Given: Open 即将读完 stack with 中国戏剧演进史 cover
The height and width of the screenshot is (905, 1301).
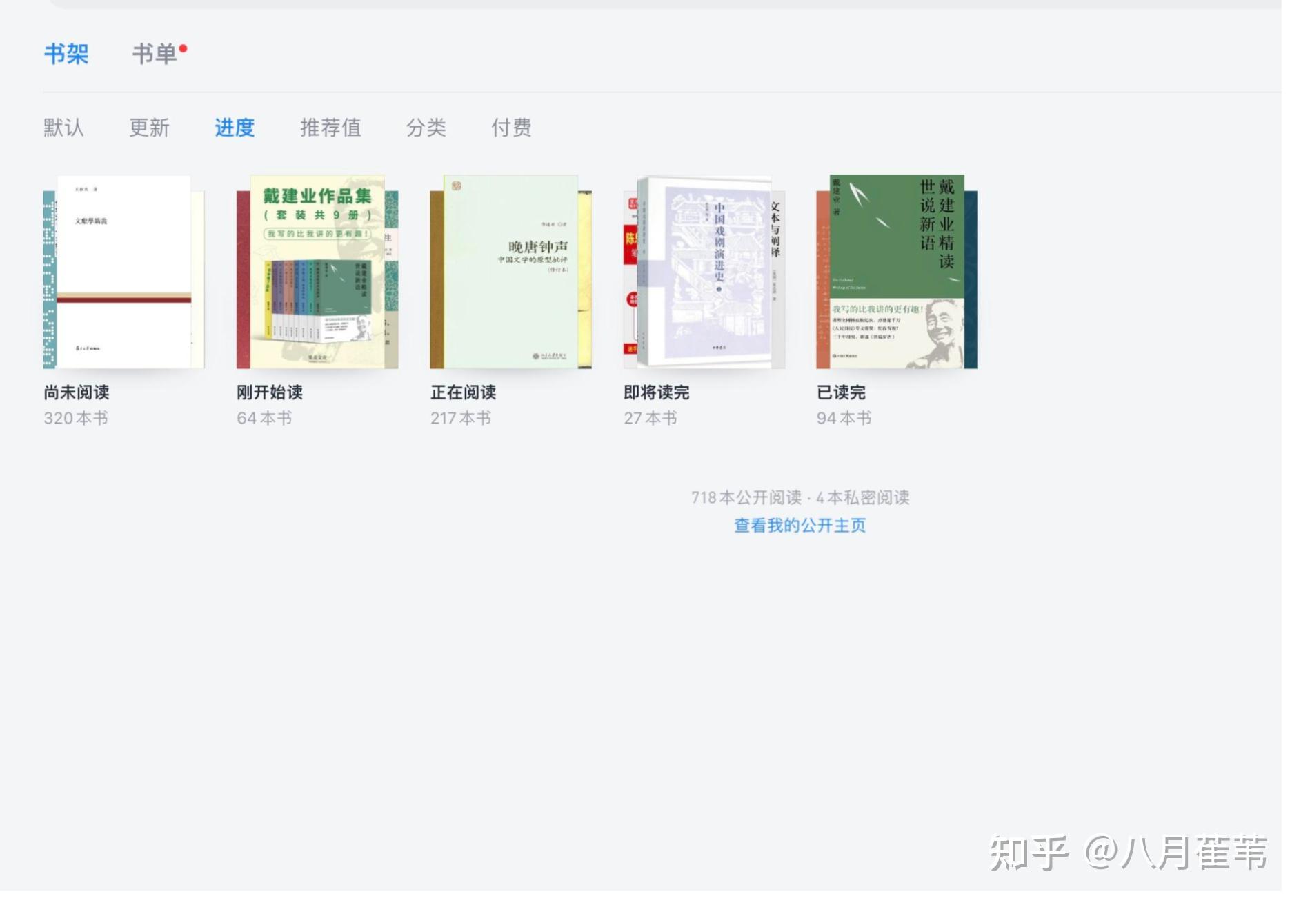Looking at the screenshot, I should tap(704, 272).
